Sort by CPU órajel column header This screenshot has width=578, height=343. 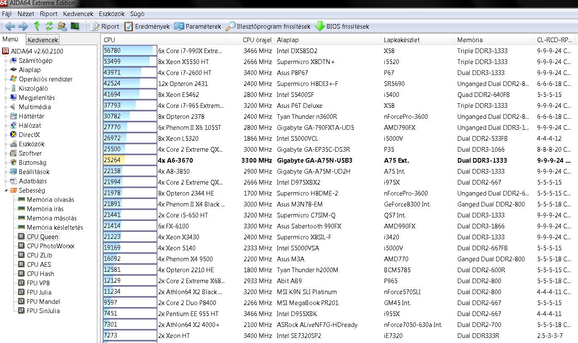click(250, 40)
